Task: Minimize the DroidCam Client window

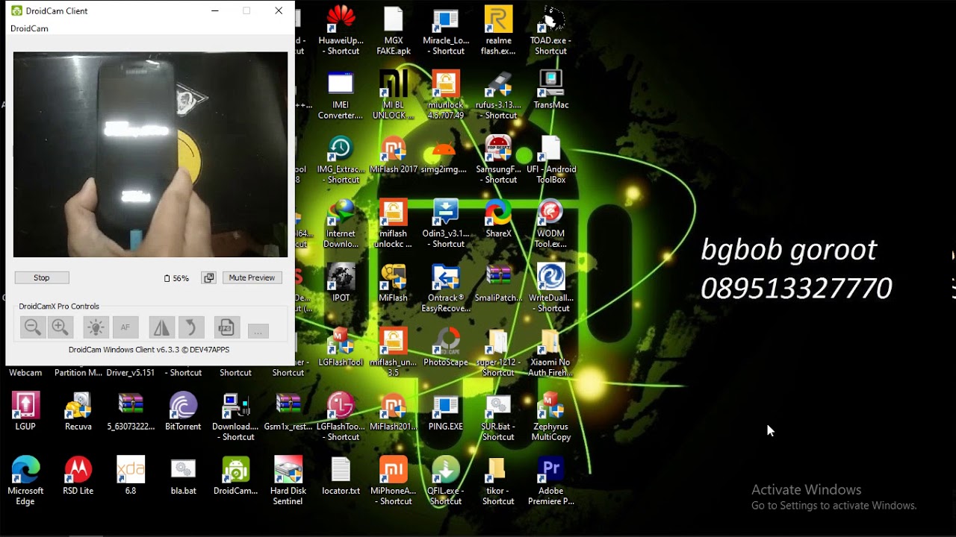Action: (215, 10)
